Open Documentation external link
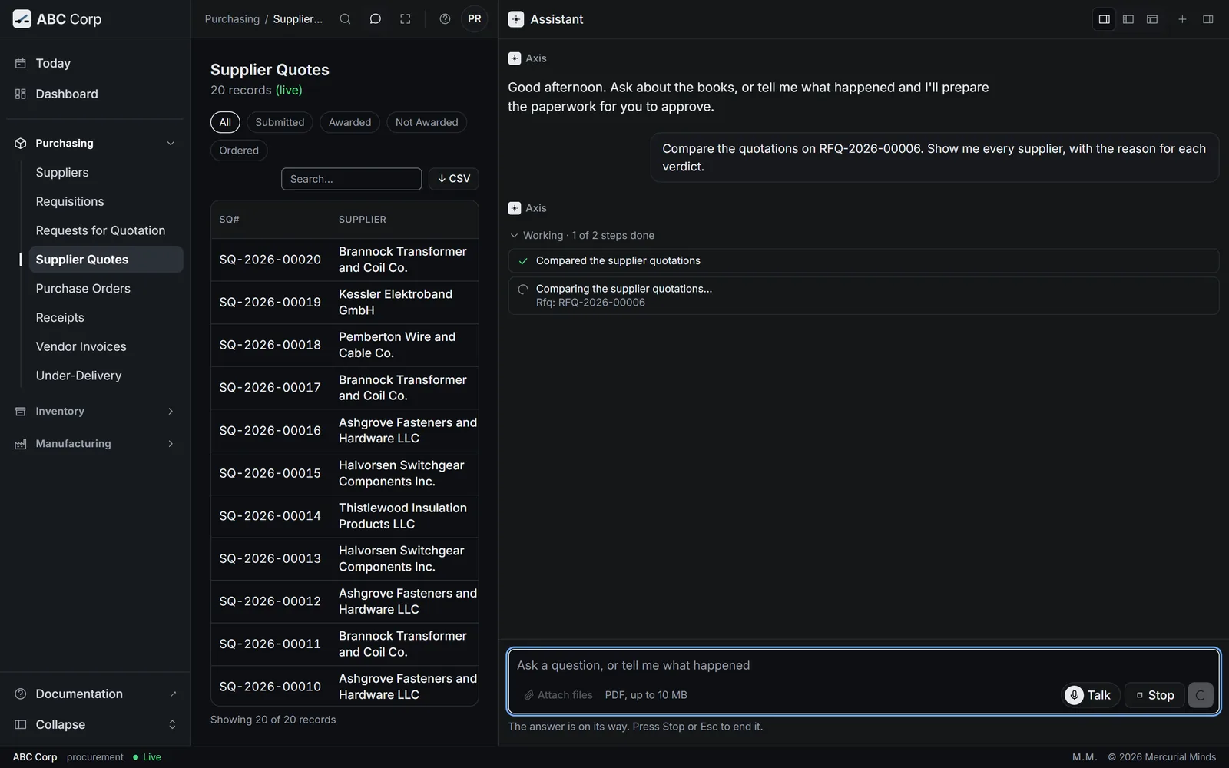Screen dimensions: 1229x768 (95, 694)
